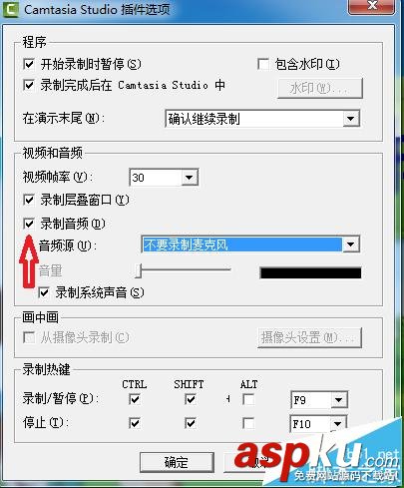Image resolution: width=404 pixels, height=488 pixels.
Task: Toggle CTRL checkbox for 录制/暂停 hotkey
Action: point(135,399)
